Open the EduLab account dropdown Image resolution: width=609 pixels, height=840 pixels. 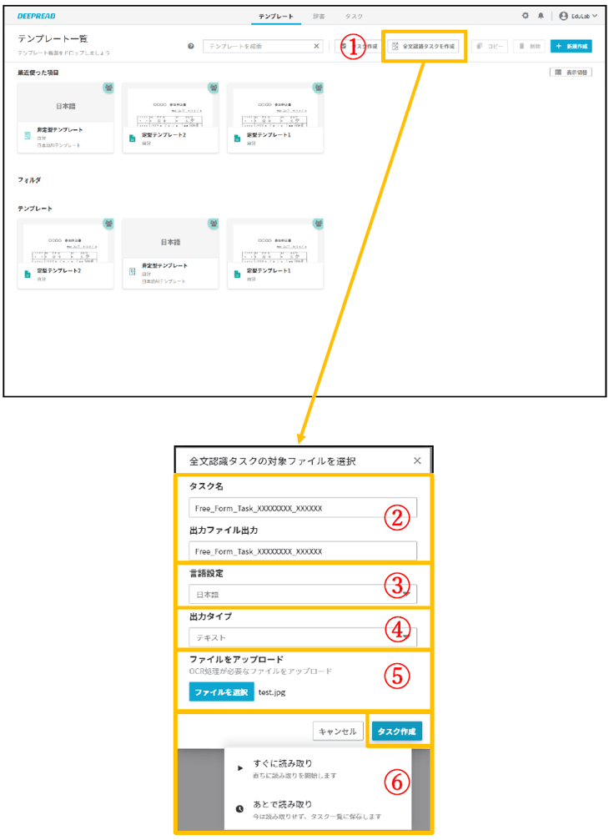coord(579,16)
